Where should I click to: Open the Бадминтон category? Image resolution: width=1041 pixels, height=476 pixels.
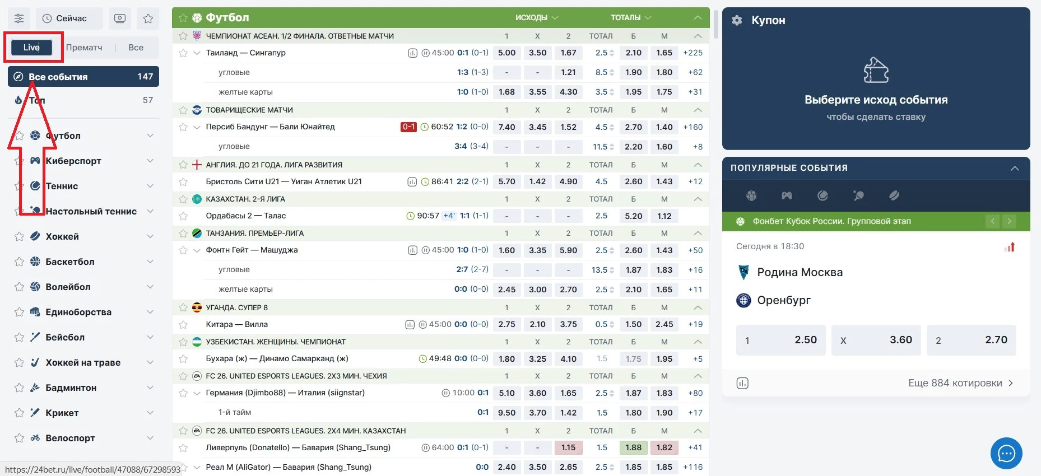click(83, 388)
